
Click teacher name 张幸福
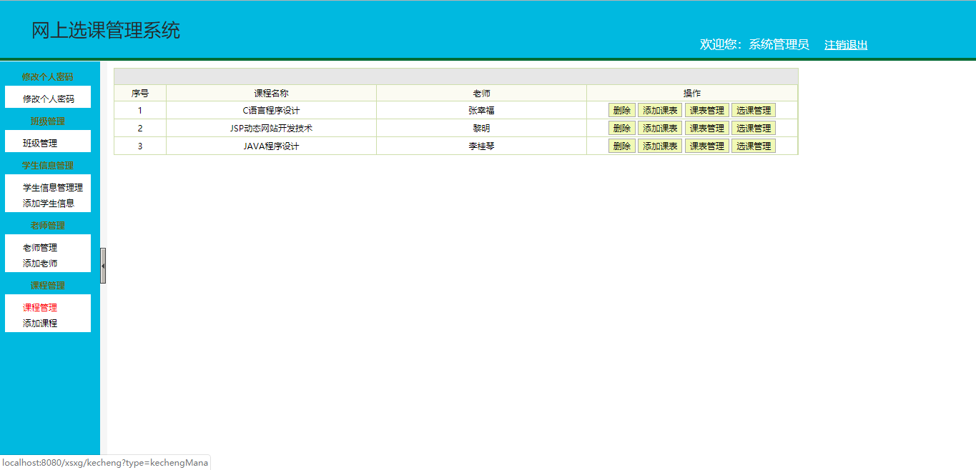coord(482,110)
